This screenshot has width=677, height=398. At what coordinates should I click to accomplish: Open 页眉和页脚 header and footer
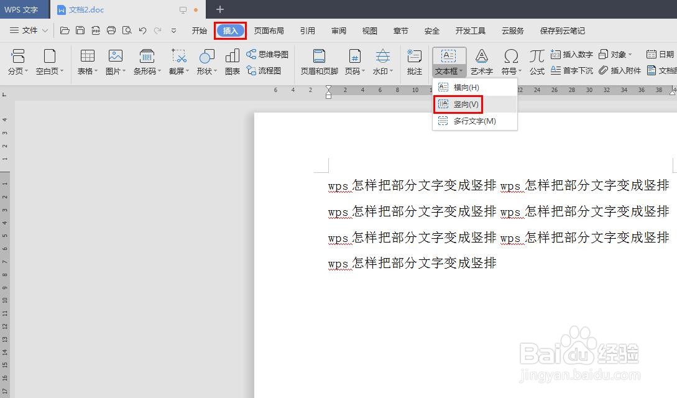pyautogui.click(x=319, y=62)
